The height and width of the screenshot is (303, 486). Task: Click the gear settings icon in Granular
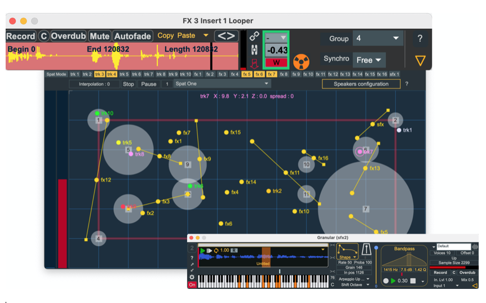click(x=192, y=277)
